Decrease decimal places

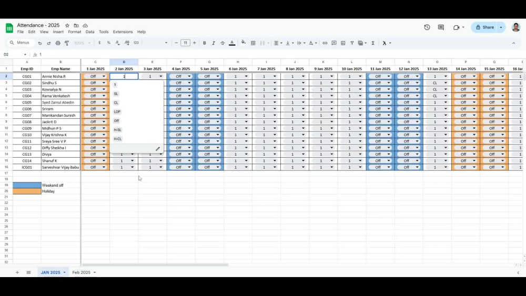coord(117,43)
